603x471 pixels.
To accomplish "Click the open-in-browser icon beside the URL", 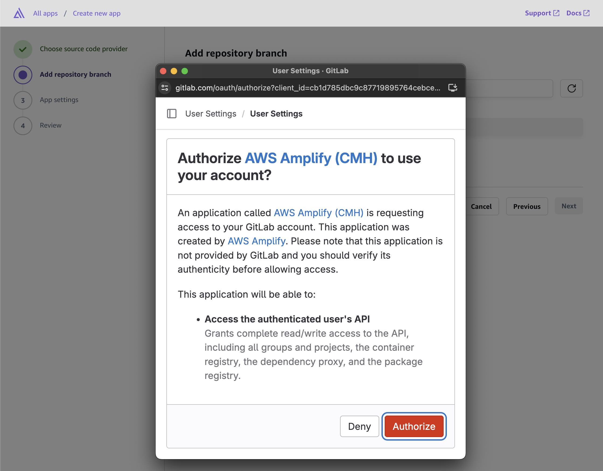I will point(452,88).
